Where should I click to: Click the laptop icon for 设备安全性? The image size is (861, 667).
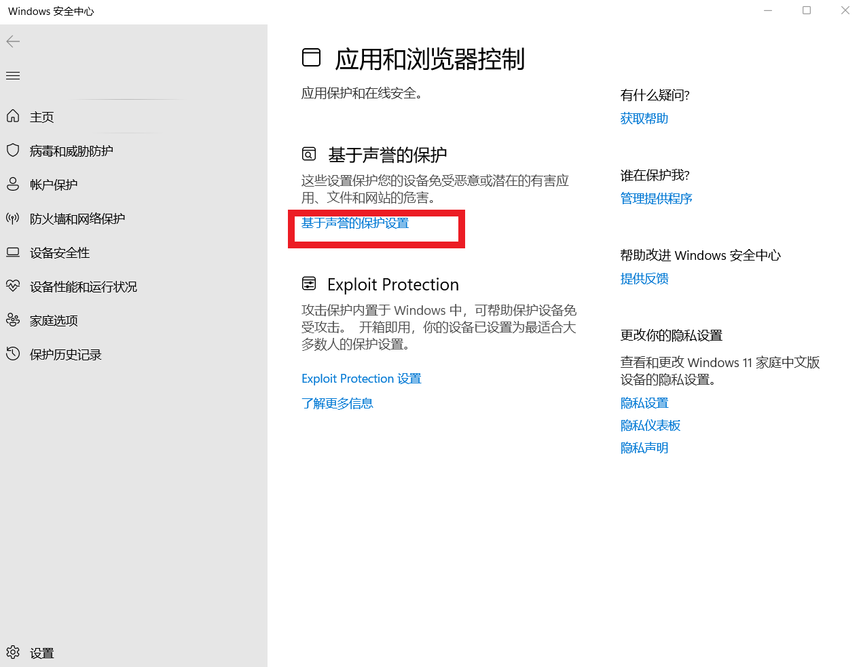coord(13,252)
